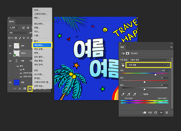Viewport: 181px width, 131px height.
Task: Click the 색조 value field showing +52
Action: pos(165,70)
